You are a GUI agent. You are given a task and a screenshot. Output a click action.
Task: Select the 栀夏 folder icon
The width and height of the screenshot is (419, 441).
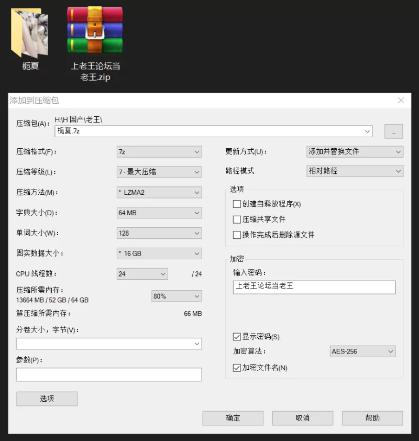[x=29, y=32]
